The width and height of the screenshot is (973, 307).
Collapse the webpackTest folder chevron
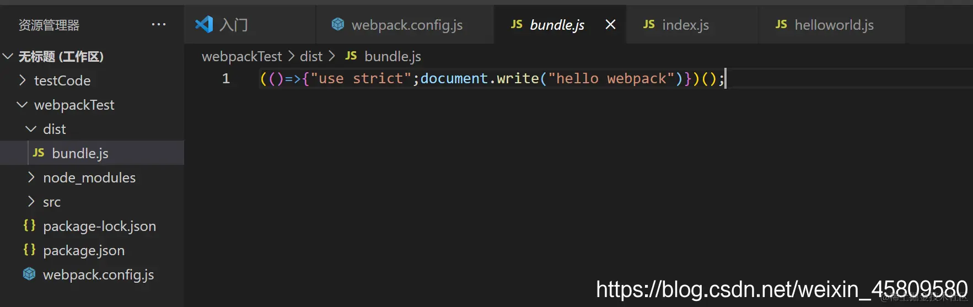(23, 105)
